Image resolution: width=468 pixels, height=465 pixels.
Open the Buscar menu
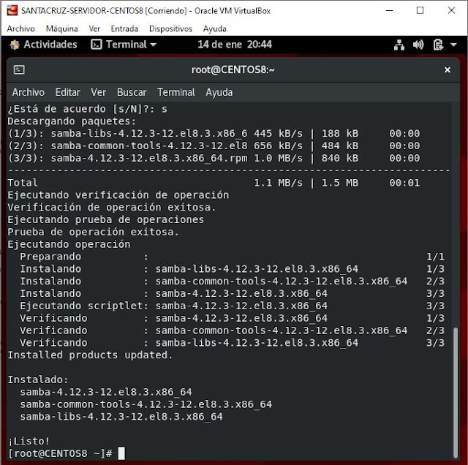pyautogui.click(x=132, y=93)
